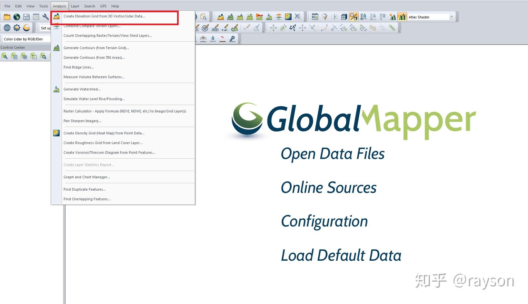
Task: Click the Save Workspace floppy disk icon
Action: pos(26,17)
